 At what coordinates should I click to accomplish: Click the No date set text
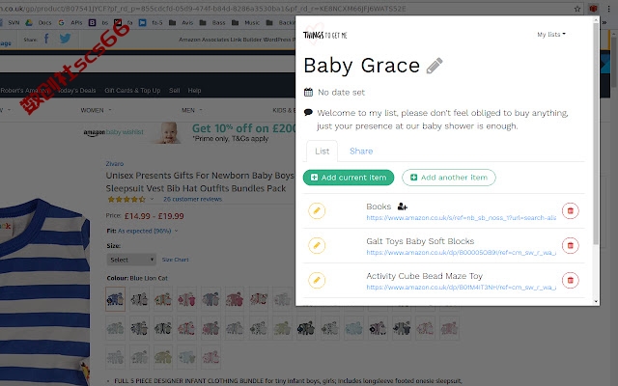click(x=341, y=93)
